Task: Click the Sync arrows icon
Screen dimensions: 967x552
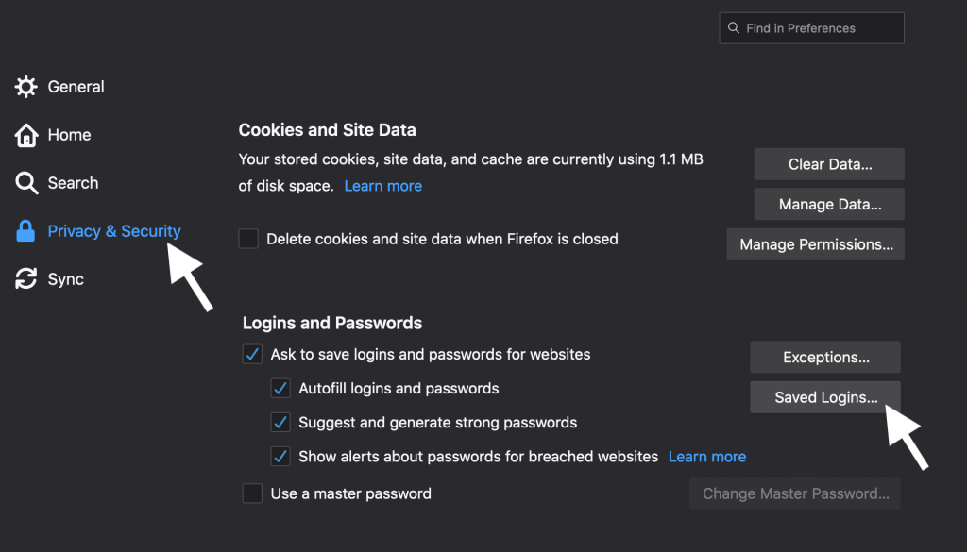Action: click(x=25, y=278)
